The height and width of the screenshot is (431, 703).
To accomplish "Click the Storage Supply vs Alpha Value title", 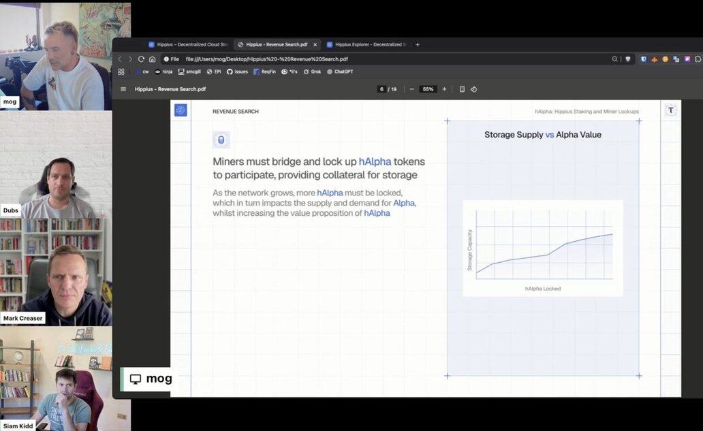I will pyautogui.click(x=542, y=134).
